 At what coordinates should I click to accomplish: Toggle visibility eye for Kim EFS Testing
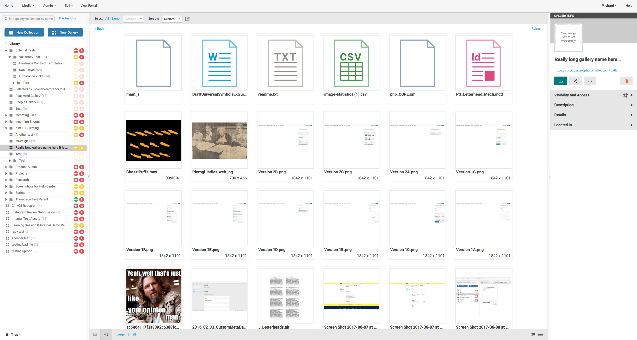[x=76, y=128]
